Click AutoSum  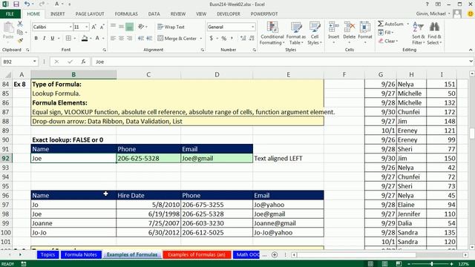tap(391, 24)
